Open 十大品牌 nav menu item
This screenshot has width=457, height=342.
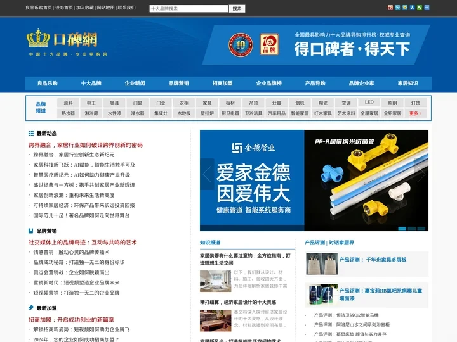(x=91, y=84)
